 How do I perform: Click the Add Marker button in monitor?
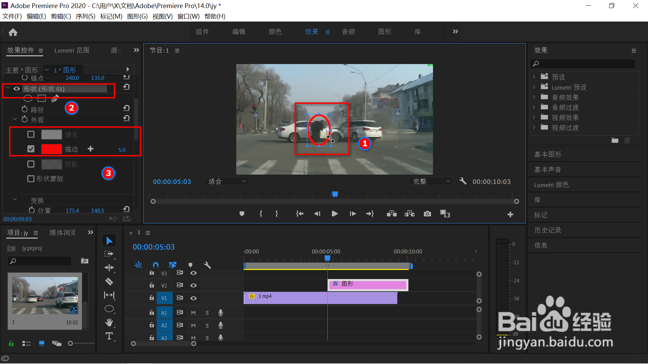(242, 214)
